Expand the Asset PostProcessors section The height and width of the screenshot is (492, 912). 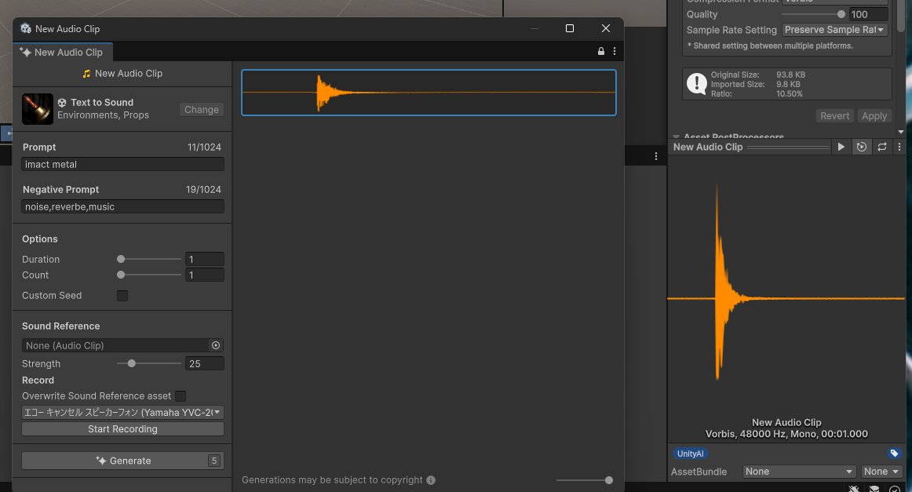(x=676, y=137)
